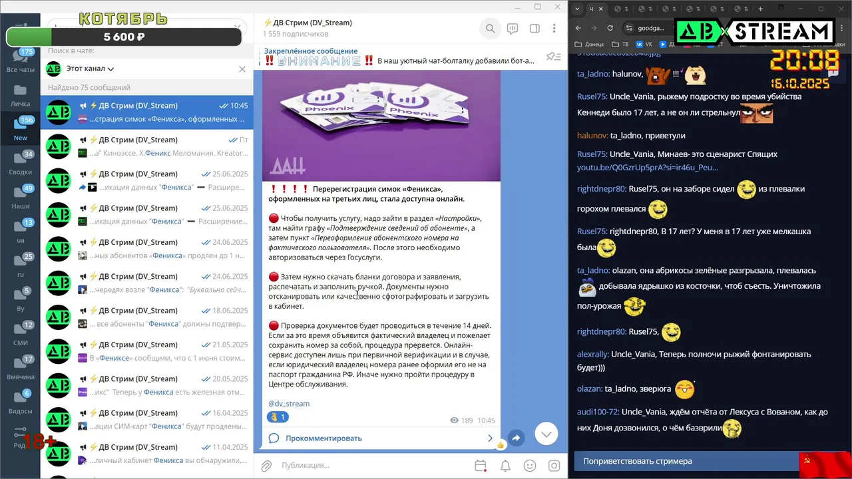Click username "alexrally" in stream chat
This screenshot has height=479, width=852.
[592, 355]
